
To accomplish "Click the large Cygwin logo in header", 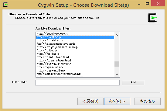I will tap(152, 18).
